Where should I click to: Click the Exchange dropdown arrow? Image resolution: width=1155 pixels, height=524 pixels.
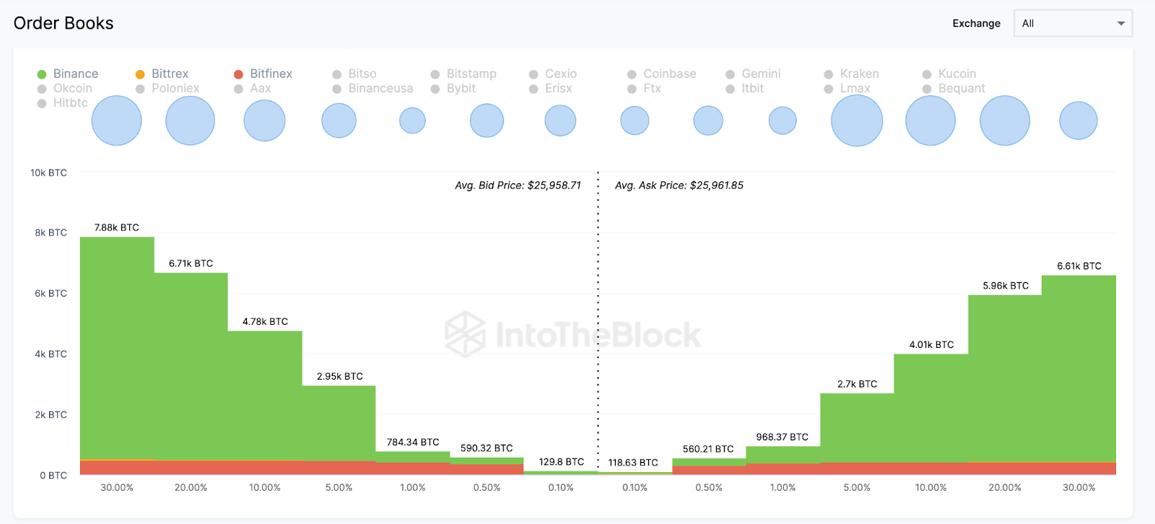(x=1121, y=23)
